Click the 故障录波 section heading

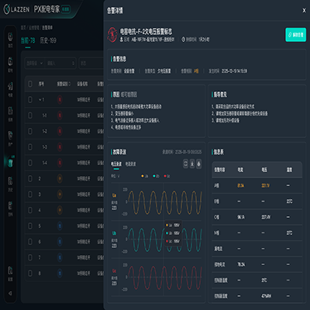119,152
